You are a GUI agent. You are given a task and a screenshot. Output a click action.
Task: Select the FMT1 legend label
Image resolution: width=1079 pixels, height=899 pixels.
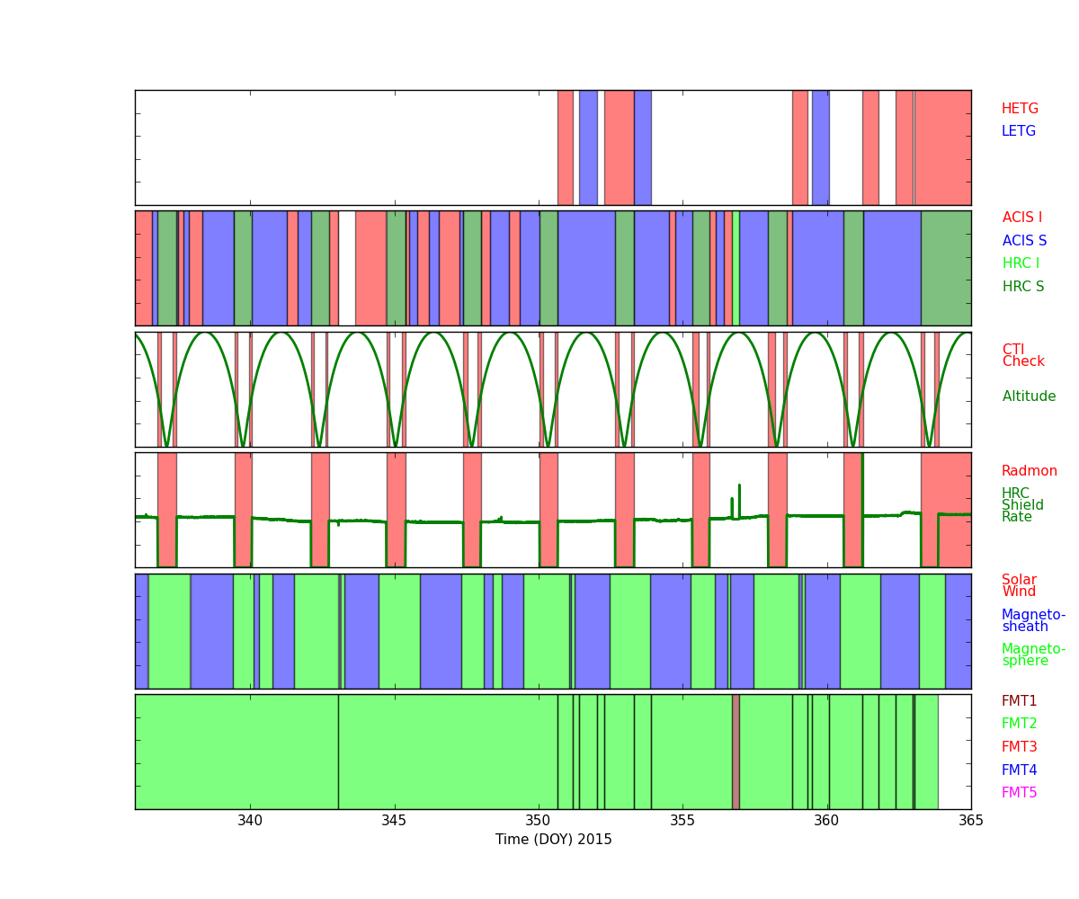click(1020, 701)
